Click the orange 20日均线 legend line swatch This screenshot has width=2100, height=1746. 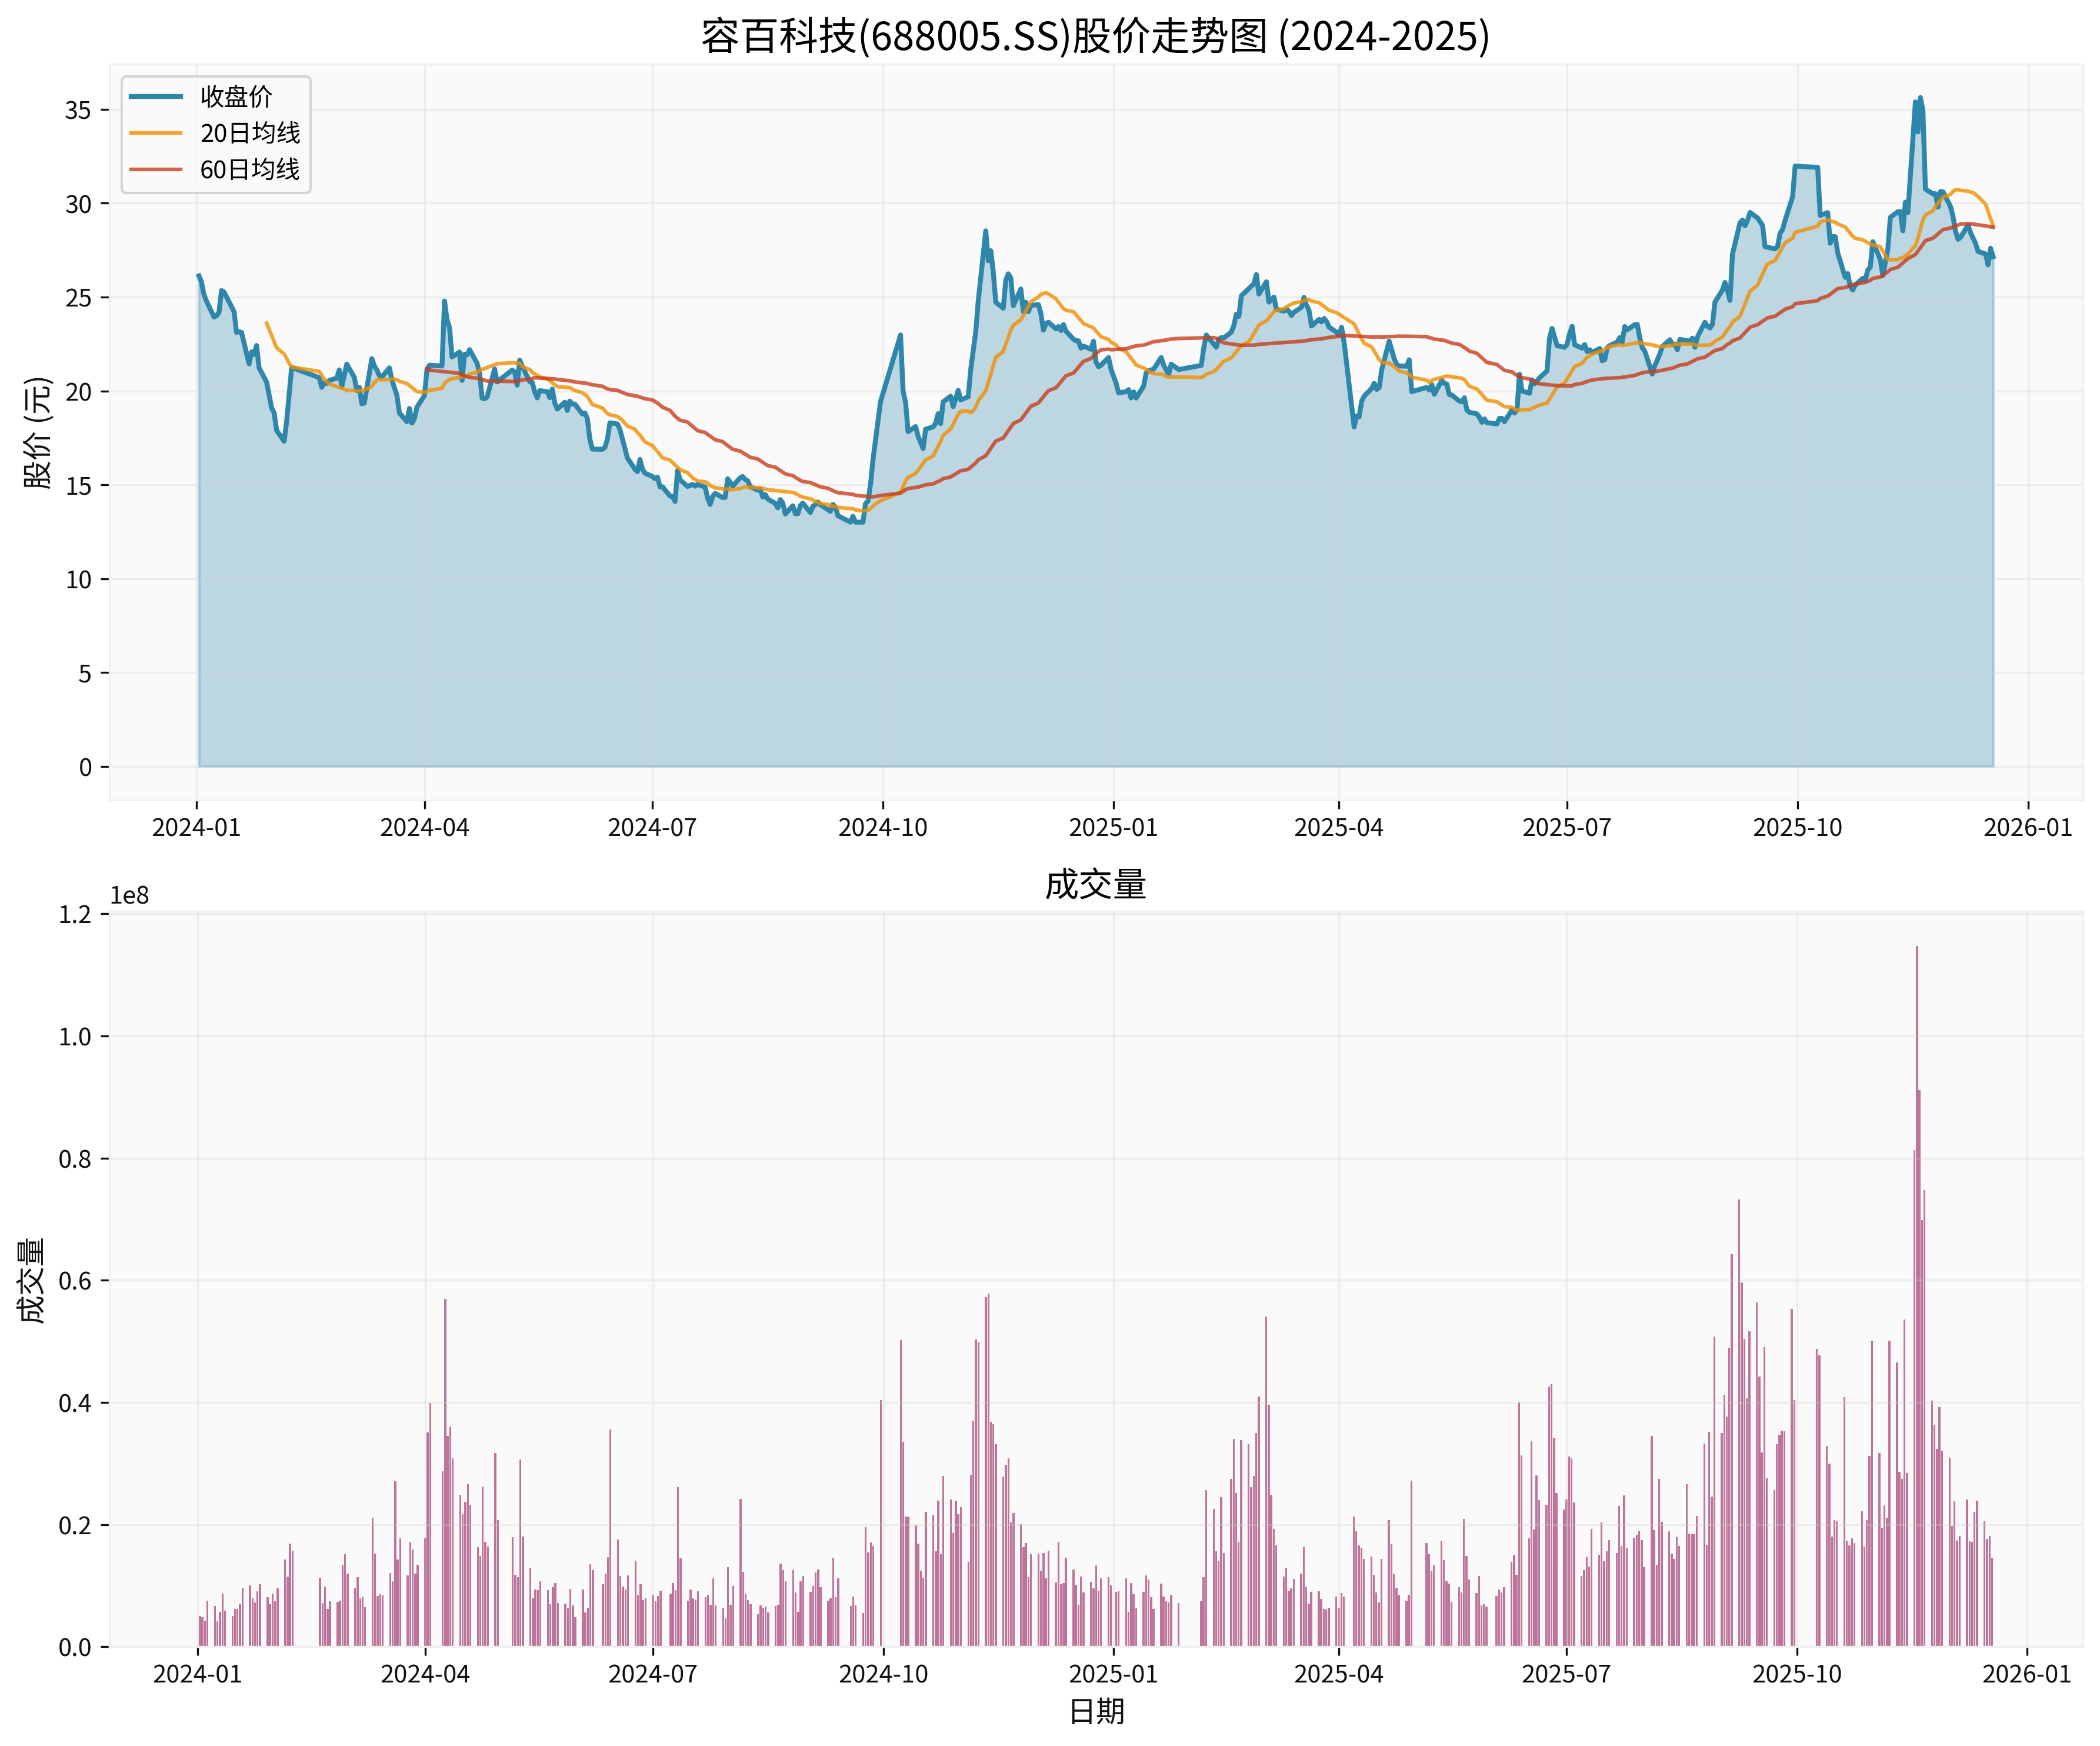[x=156, y=133]
